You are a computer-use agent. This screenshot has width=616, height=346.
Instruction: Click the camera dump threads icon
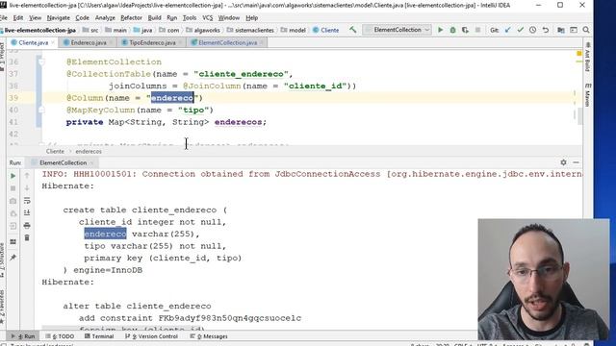click(x=13, y=201)
